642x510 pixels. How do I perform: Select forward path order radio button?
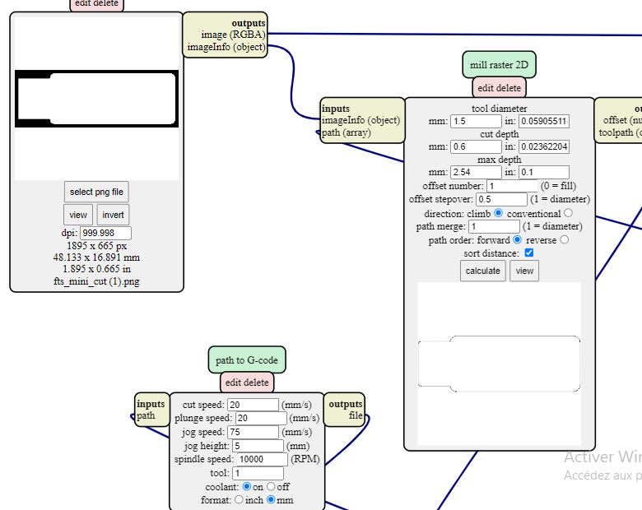click(517, 239)
